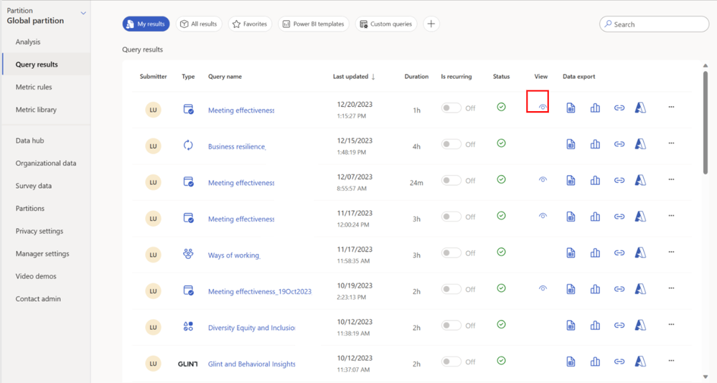Click LU submitter avatar for Business resilience
This screenshot has width=717, height=383.
coord(153,146)
